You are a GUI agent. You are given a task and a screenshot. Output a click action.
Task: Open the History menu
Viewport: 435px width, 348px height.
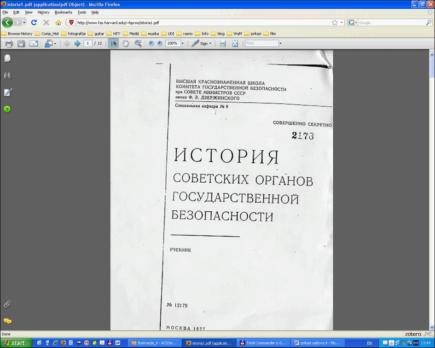point(43,12)
